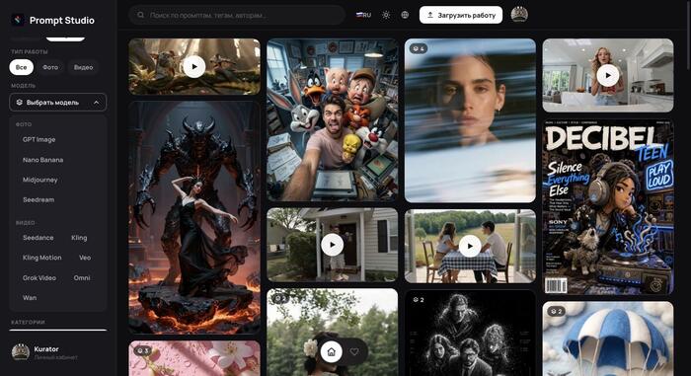
Task: Choose Seedream model
Action: [38, 199]
